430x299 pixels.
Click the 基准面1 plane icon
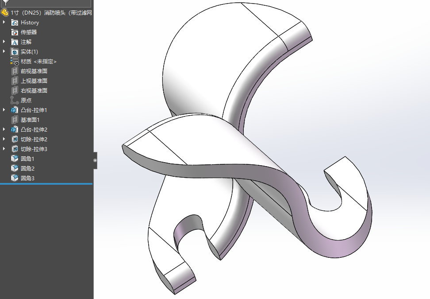(15, 120)
